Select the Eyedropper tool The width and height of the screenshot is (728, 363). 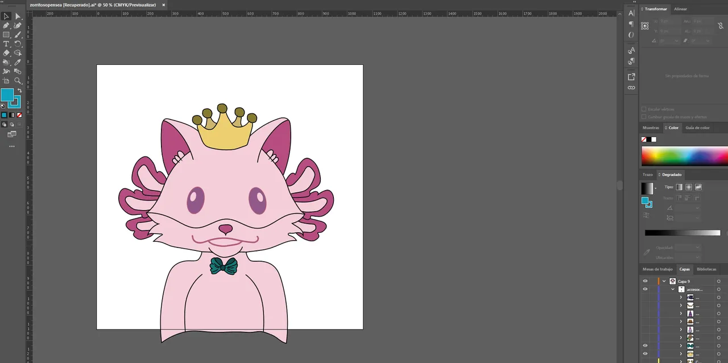(x=18, y=62)
